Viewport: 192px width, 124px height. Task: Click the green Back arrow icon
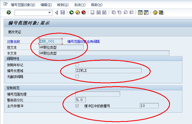point(72,13)
